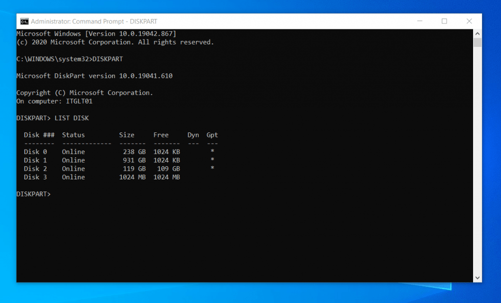Click the 'Disk 1' row label

[35, 160]
